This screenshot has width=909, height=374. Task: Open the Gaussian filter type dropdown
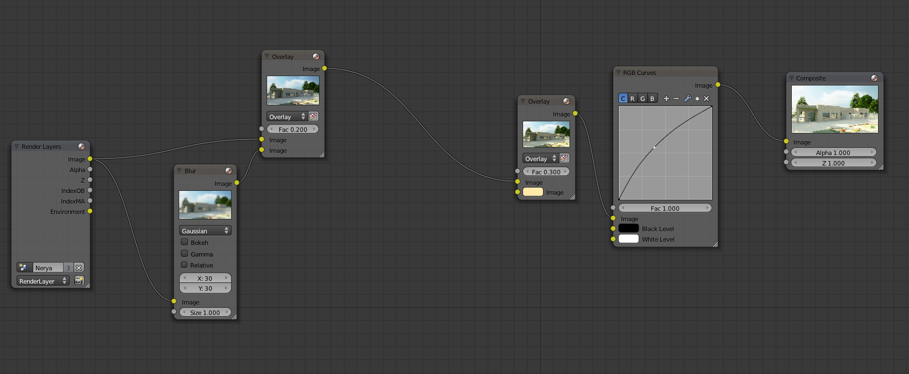[205, 231]
